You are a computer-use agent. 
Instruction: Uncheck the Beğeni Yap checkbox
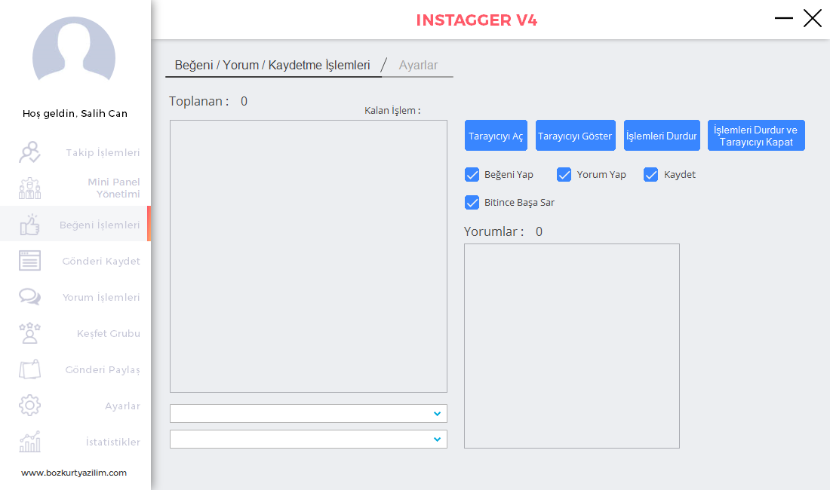[x=472, y=174]
